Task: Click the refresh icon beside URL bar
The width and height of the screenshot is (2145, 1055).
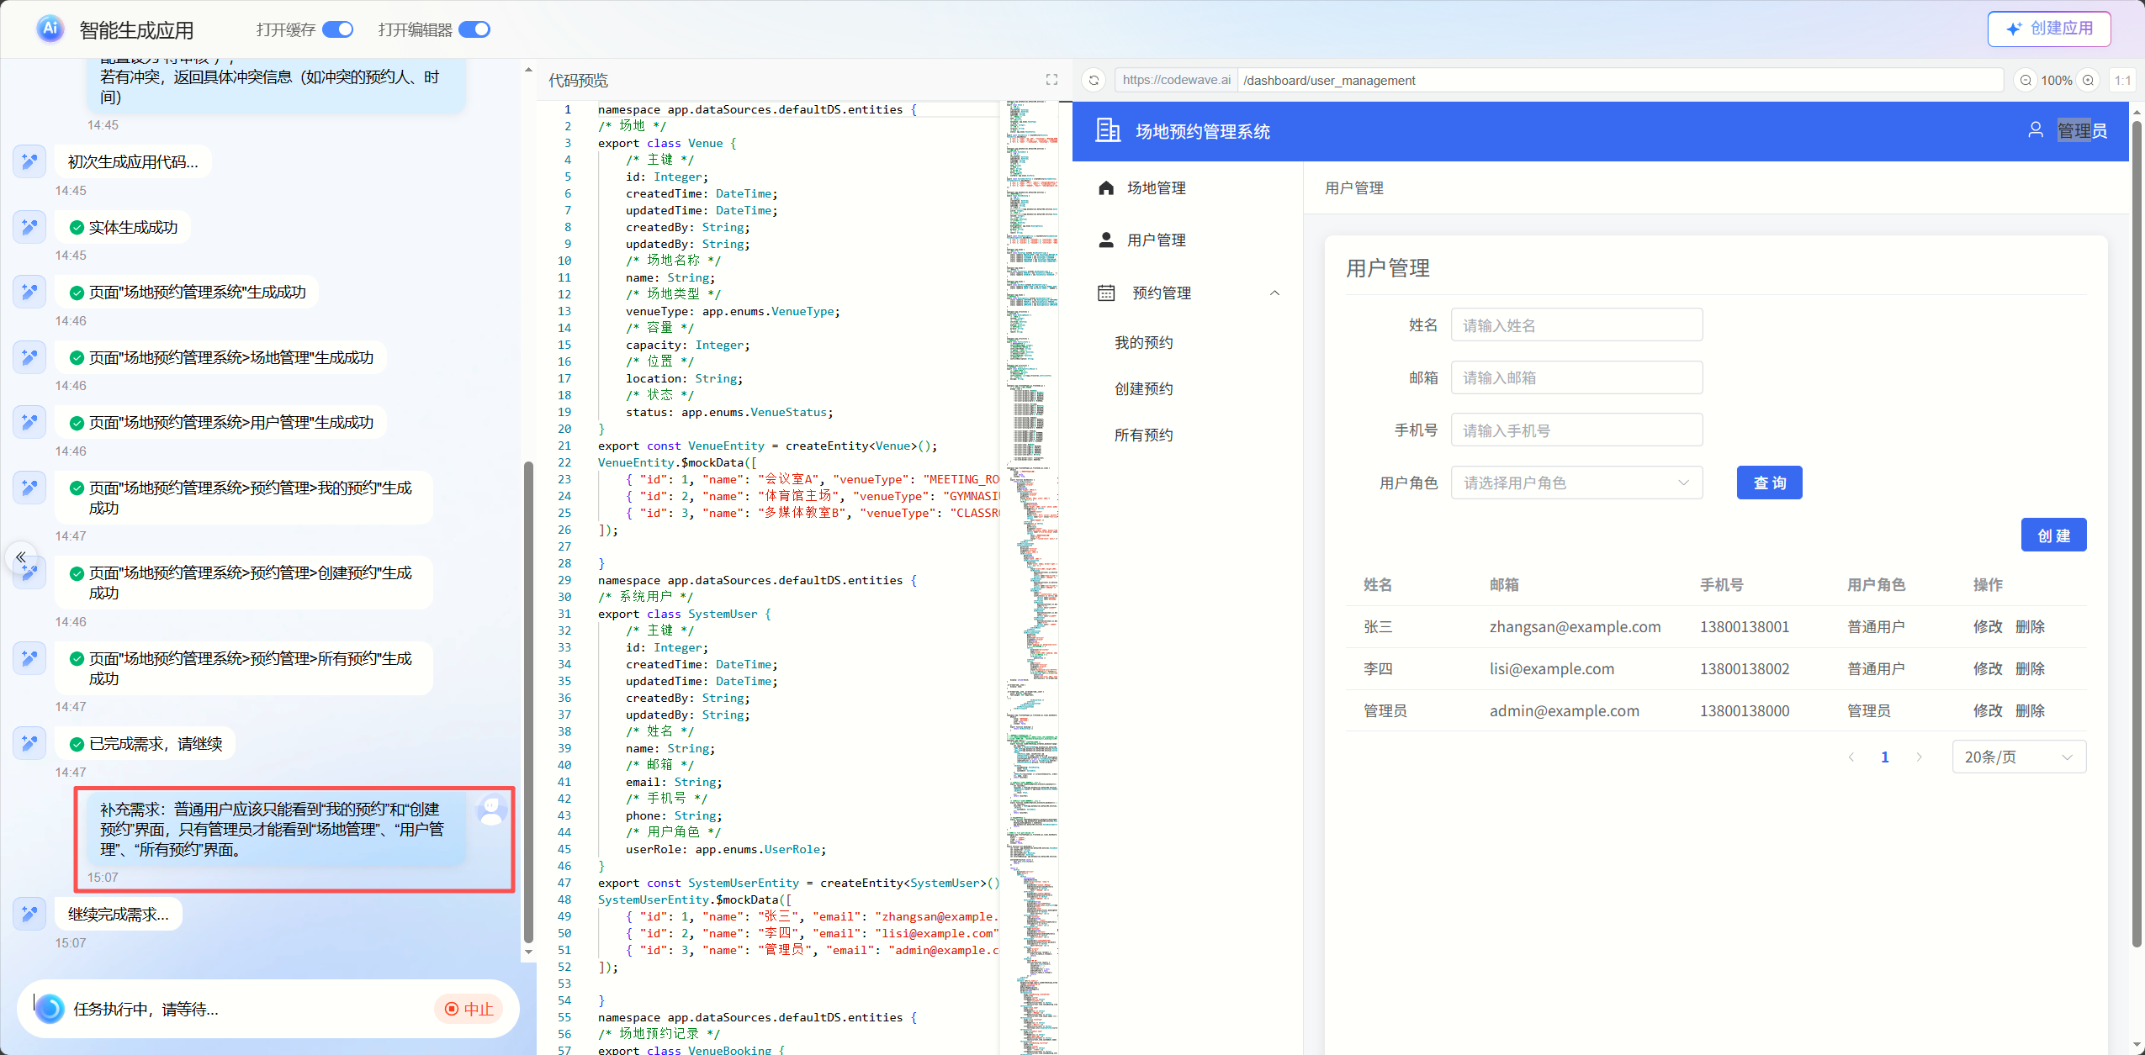Action: tap(1094, 81)
